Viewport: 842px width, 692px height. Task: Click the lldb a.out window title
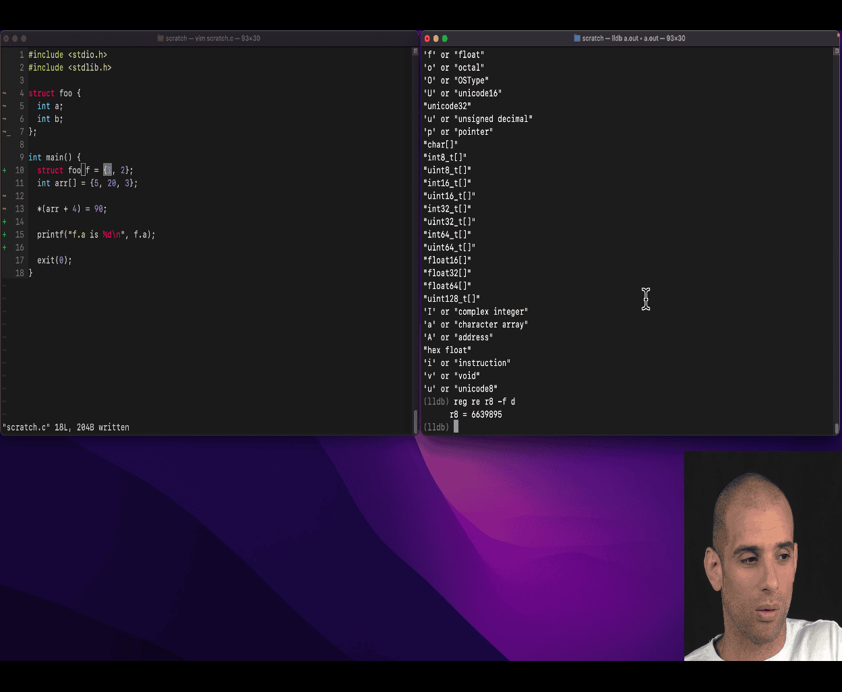[x=634, y=38]
